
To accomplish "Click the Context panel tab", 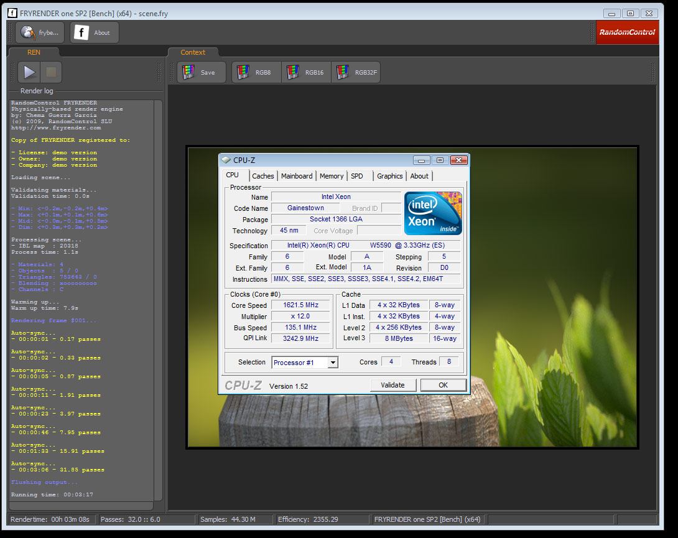I will 193,52.
